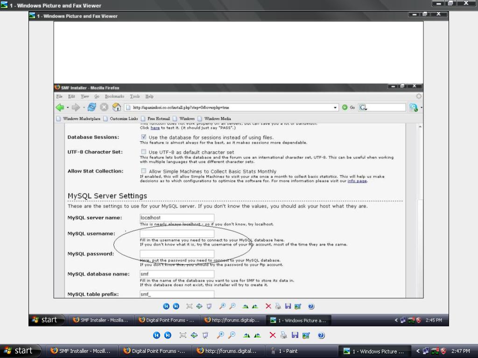
Task: Open the View menu in Firefox
Action: [85, 96]
